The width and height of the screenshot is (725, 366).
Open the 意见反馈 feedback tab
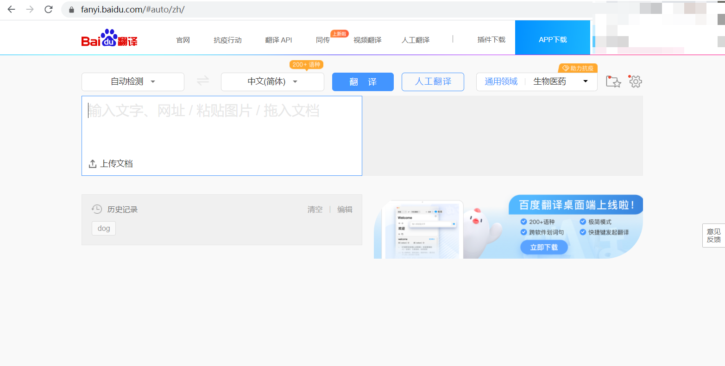point(714,236)
